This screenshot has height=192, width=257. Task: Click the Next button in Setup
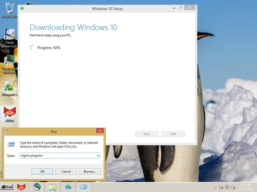pos(173,134)
